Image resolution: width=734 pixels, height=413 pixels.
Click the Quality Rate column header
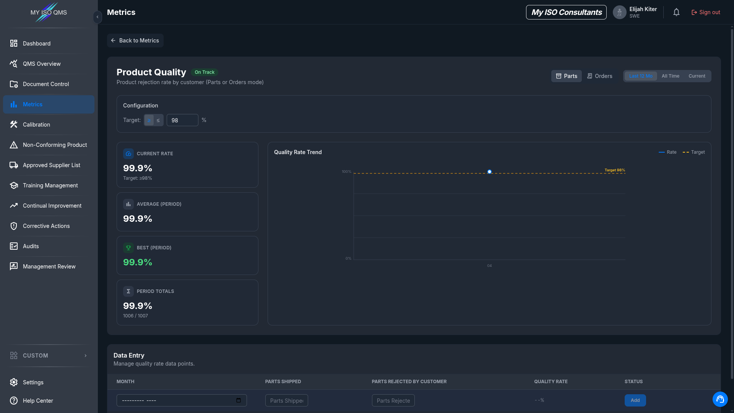coord(551,382)
